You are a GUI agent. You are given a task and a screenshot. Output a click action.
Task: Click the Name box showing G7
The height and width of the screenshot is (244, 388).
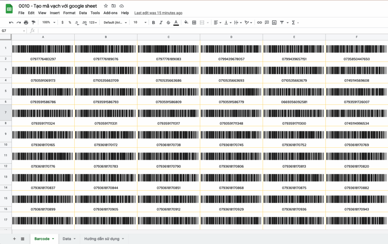pyautogui.click(x=12, y=31)
